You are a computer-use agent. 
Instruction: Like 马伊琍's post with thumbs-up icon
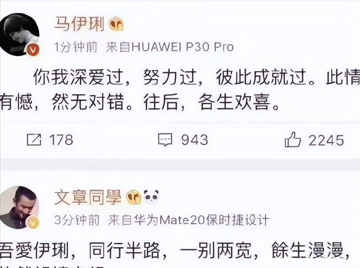[x=292, y=139]
